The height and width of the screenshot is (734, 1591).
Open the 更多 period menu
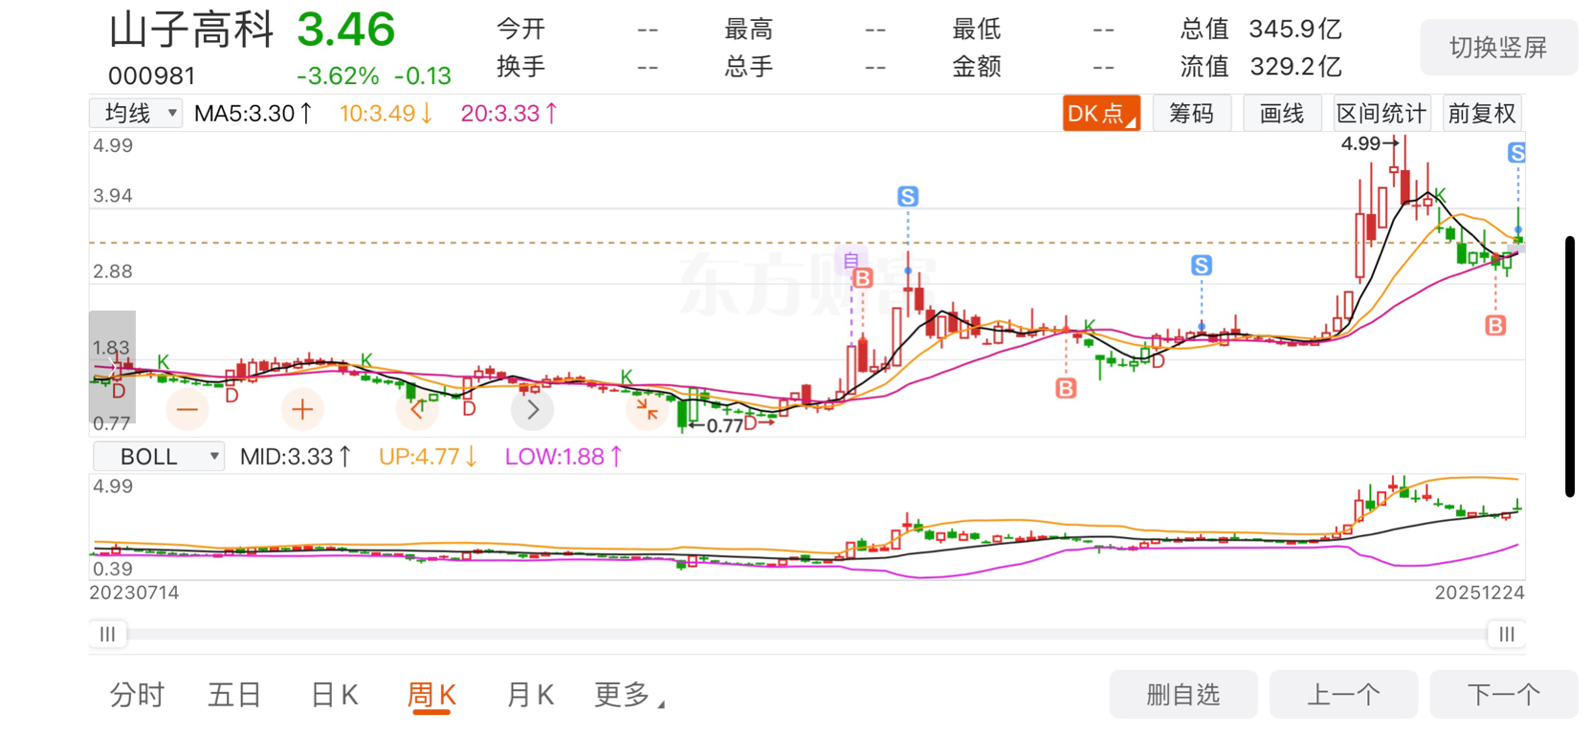pyautogui.click(x=629, y=695)
